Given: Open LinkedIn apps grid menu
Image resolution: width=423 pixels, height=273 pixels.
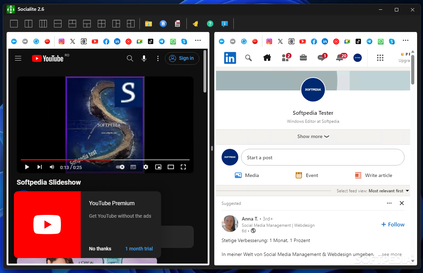Looking at the screenshot, I should [x=380, y=58].
